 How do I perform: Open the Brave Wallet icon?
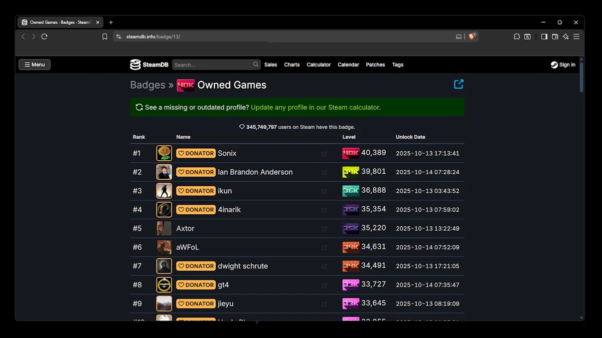pos(555,37)
